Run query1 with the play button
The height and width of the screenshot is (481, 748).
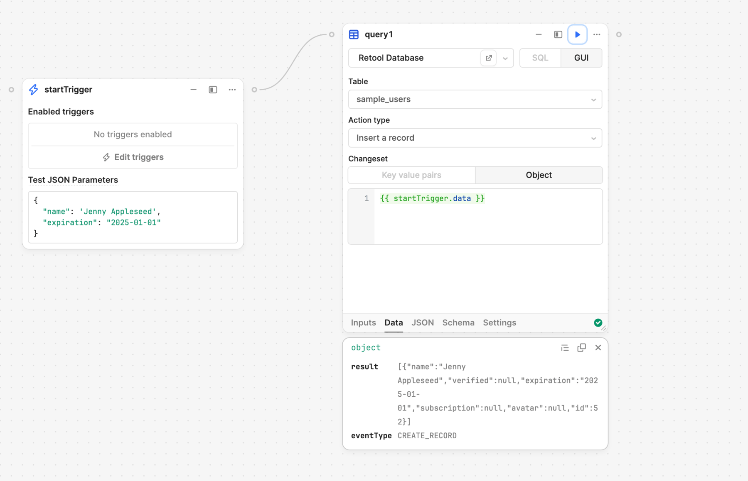(577, 34)
